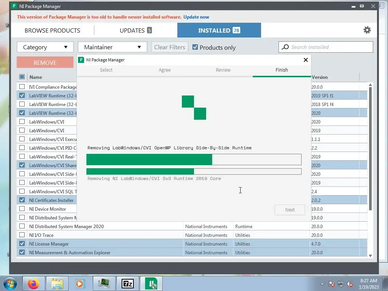The image size is (388, 291).
Task: Click the Clear Filters button
Action: (170, 47)
